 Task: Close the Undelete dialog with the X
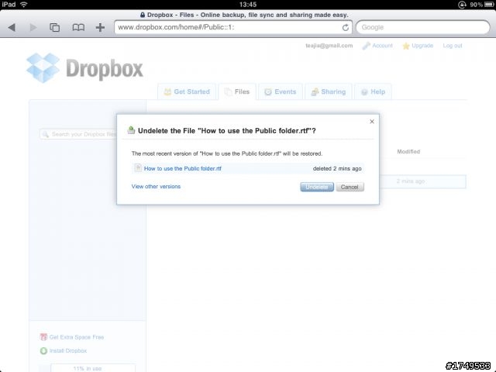click(372, 122)
